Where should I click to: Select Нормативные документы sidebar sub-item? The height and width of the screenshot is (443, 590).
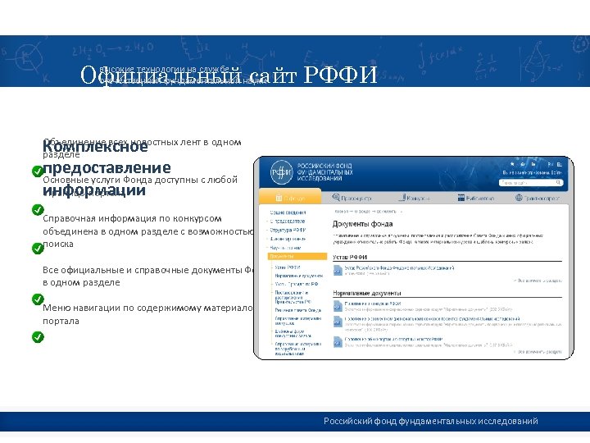point(299,276)
